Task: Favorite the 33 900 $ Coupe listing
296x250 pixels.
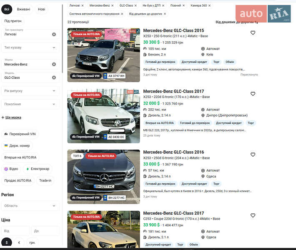Action: [253, 215]
